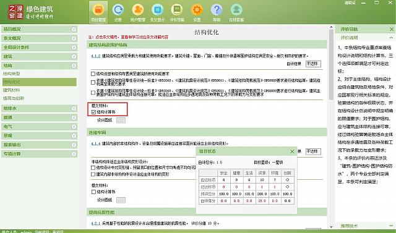Open clause link 4.1.2

96,56
